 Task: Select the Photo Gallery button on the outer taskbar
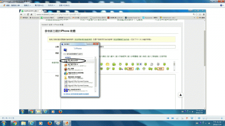[67, 123]
